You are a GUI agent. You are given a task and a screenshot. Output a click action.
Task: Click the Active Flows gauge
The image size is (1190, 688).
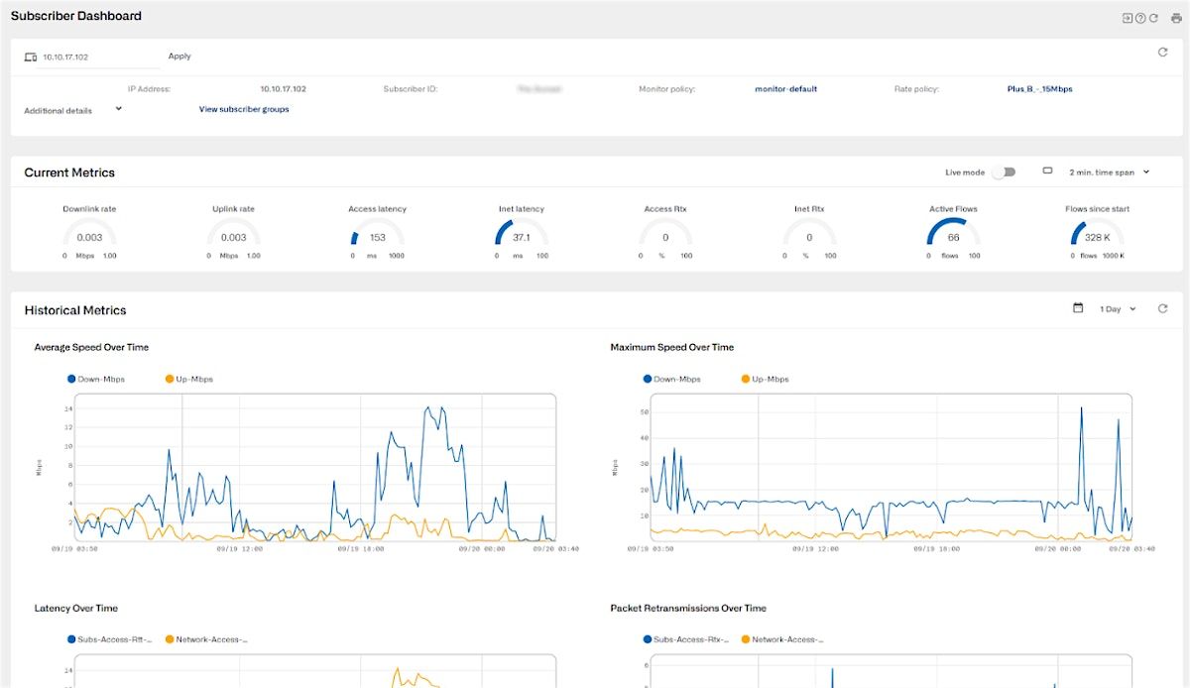pos(954,234)
